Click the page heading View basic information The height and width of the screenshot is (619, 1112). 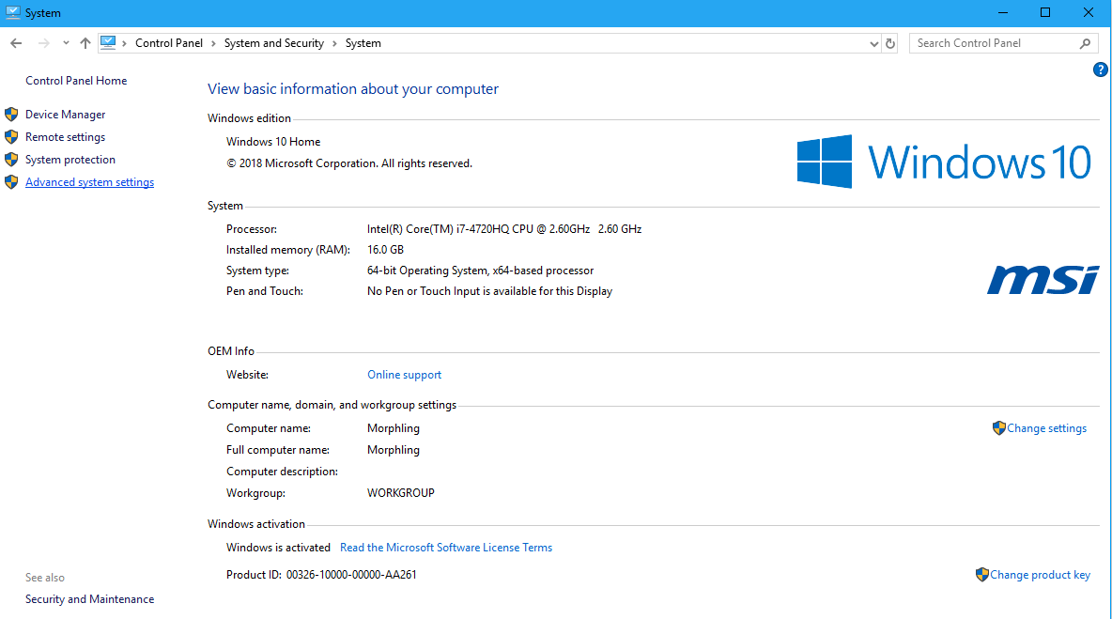coord(353,89)
